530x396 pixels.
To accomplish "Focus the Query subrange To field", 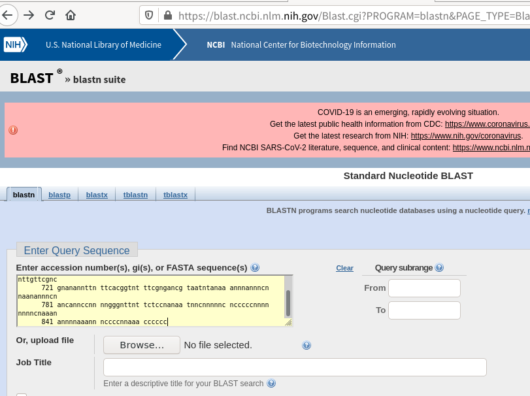I will [x=424, y=310].
